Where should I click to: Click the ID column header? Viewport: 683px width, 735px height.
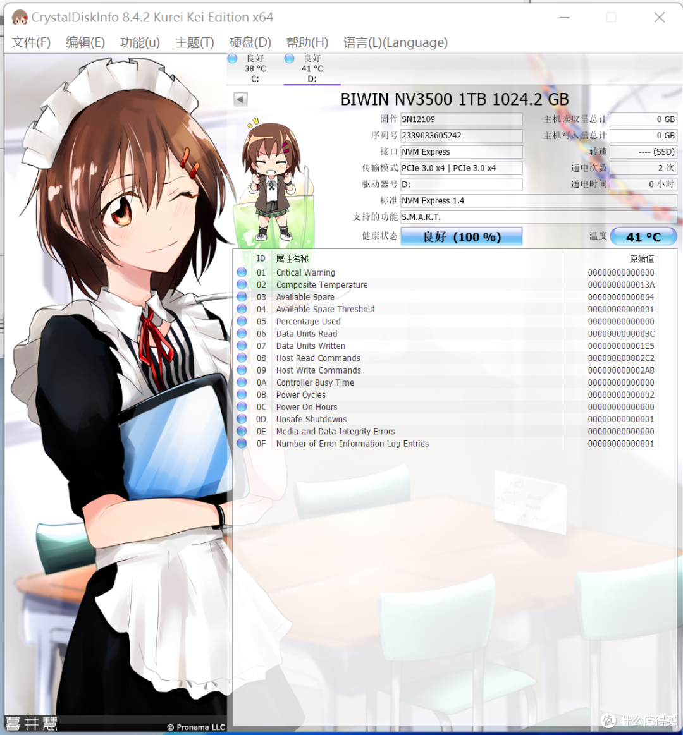[261, 258]
